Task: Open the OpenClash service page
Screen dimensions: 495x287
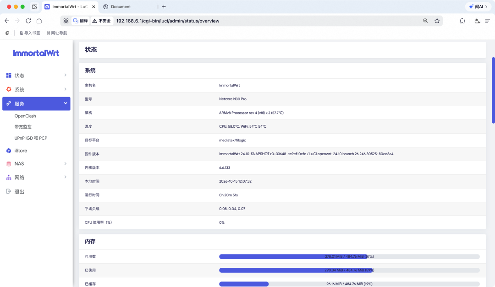Action: [x=25, y=116]
